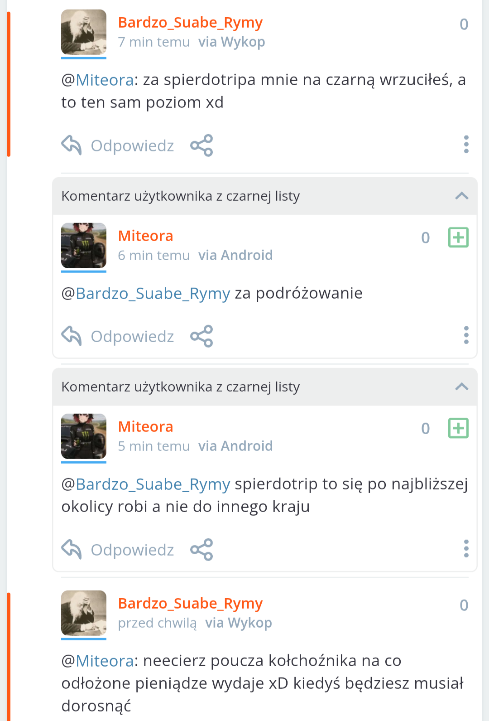Open three-dot menu on top comment

pos(466,145)
